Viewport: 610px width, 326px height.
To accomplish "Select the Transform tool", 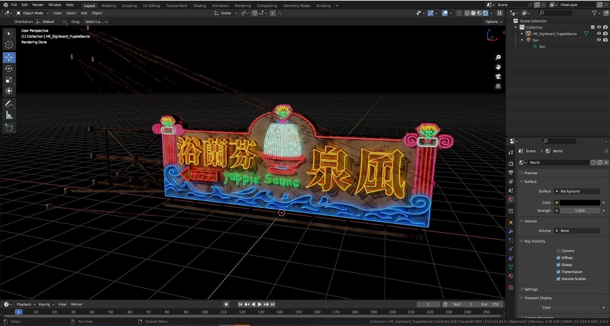I will tap(9, 91).
